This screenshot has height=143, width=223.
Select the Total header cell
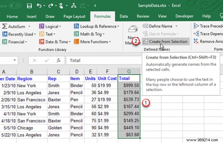129,78
